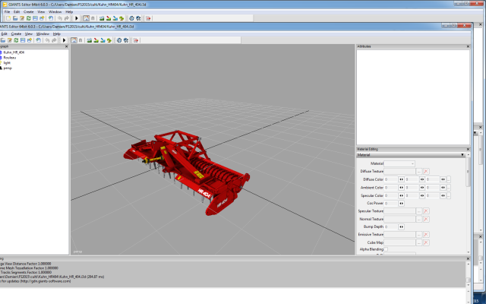The width and height of the screenshot is (486, 304).
Task: Open Window menu in front window
Action: click(x=43, y=33)
